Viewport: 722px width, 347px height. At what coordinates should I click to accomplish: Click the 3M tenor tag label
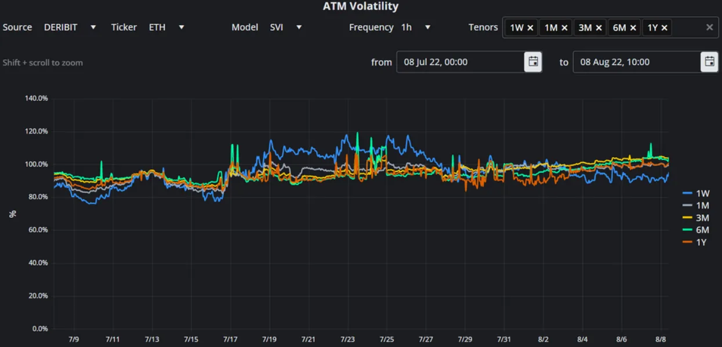[x=585, y=27]
